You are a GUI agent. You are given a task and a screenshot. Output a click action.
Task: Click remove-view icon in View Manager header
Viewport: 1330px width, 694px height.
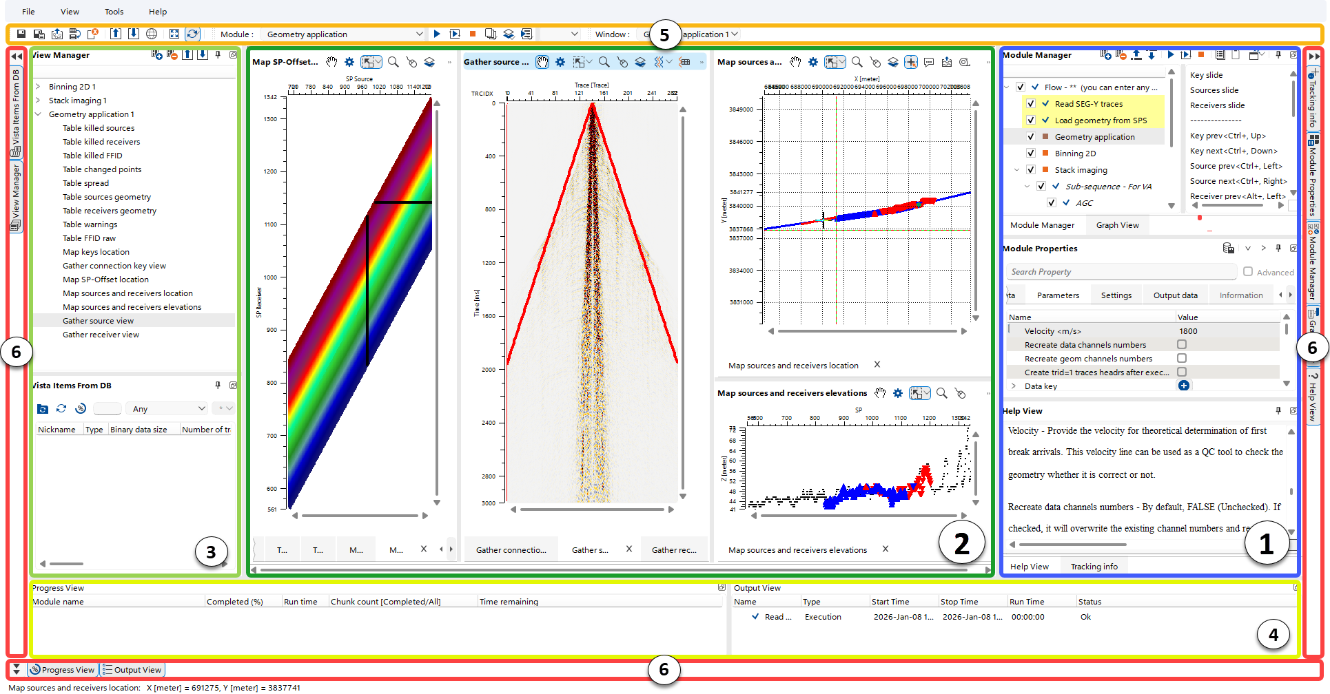point(172,55)
